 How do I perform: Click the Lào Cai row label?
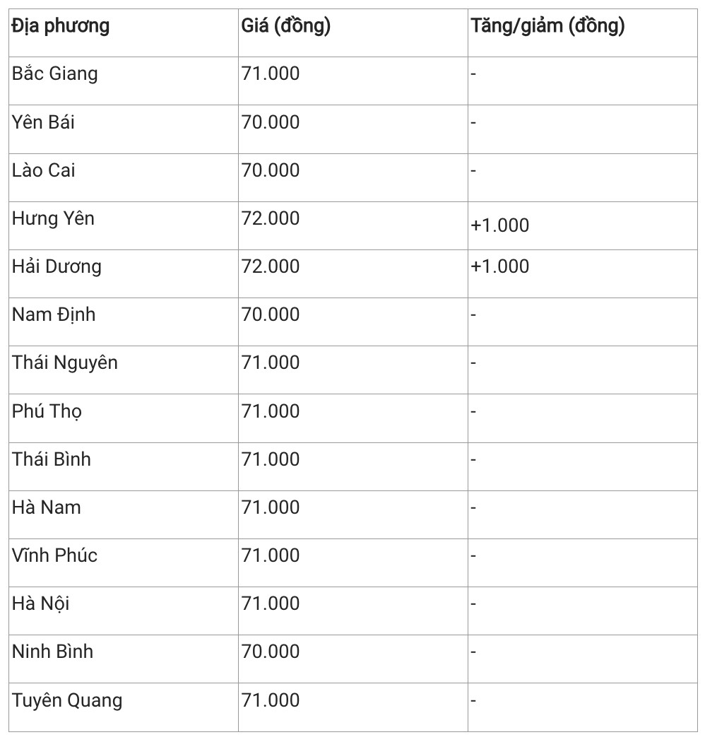[x=44, y=170]
